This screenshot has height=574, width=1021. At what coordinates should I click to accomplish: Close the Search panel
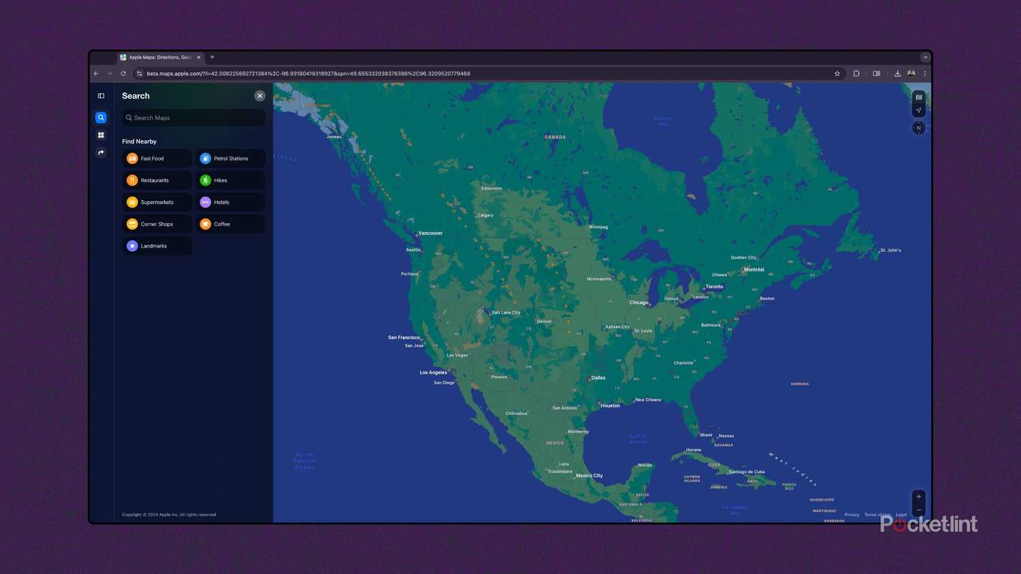click(x=259, y=96)
